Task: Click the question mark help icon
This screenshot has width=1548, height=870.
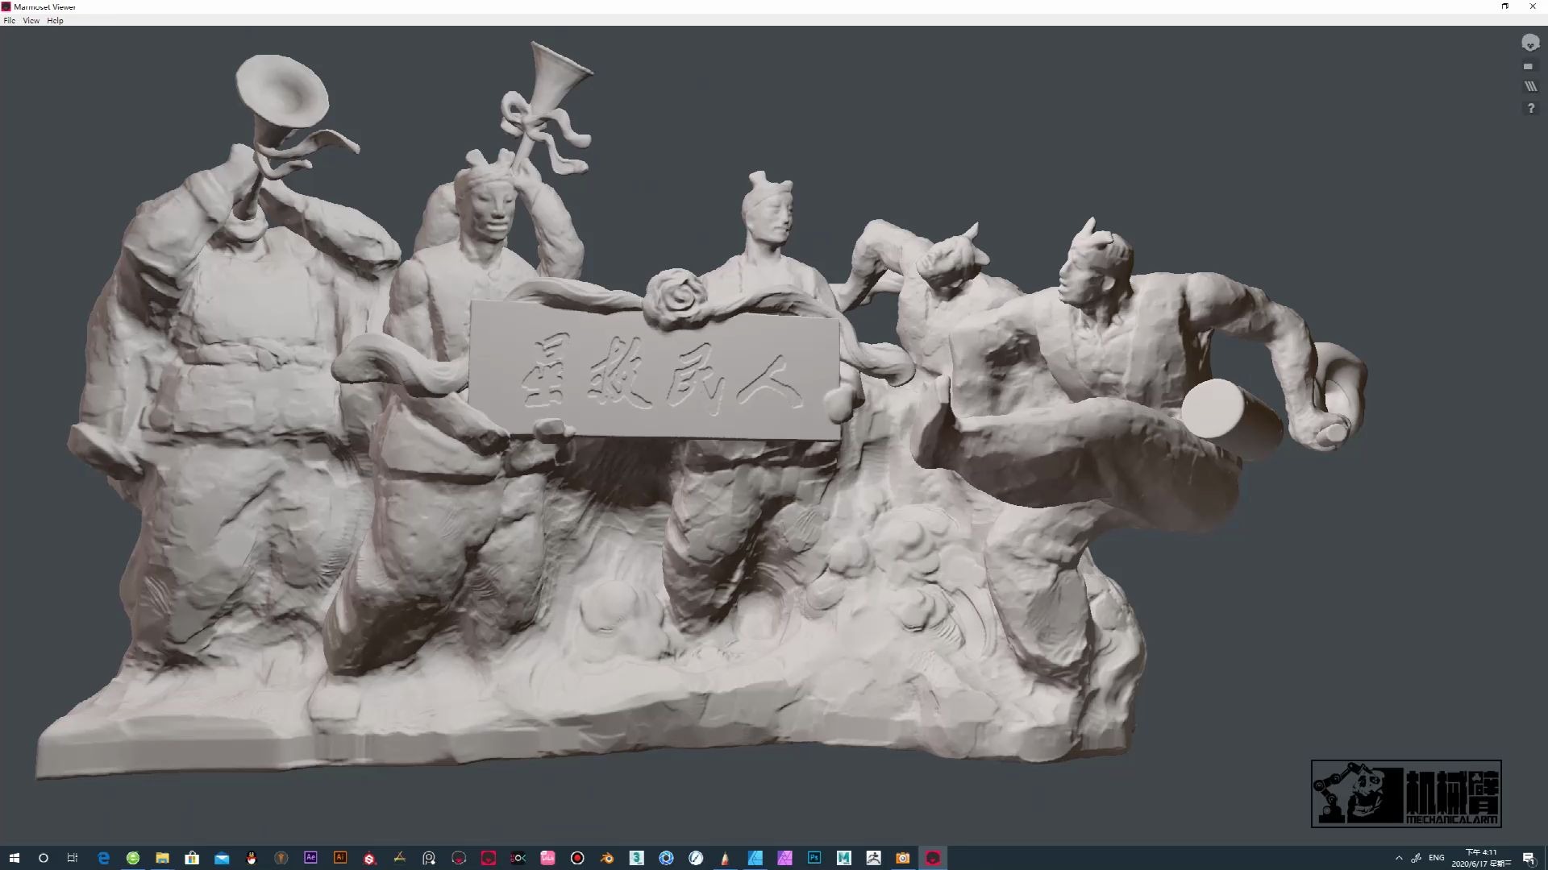Action: click(x=1530, y=108)
